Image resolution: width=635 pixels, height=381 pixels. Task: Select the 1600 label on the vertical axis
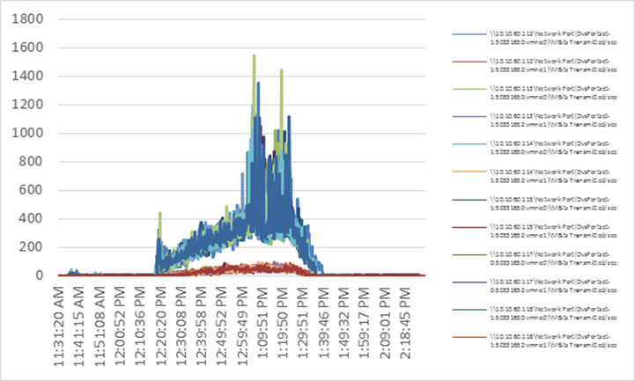pos(27,48)
